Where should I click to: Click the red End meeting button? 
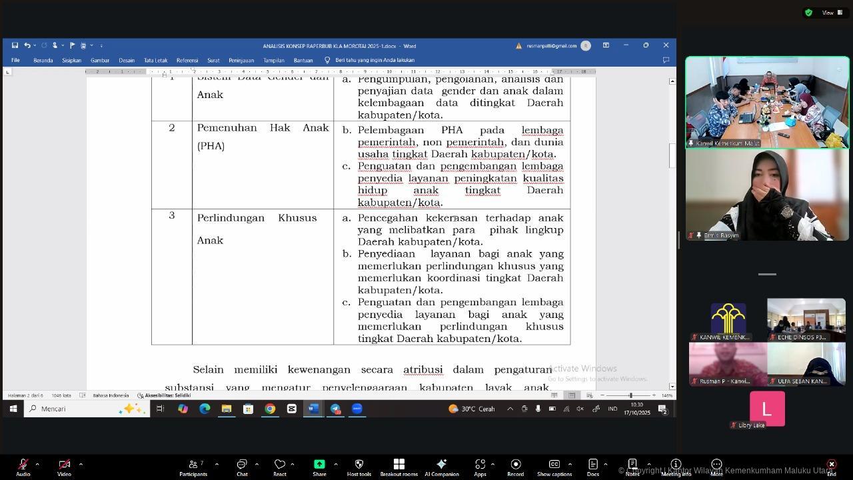[831, 465]
